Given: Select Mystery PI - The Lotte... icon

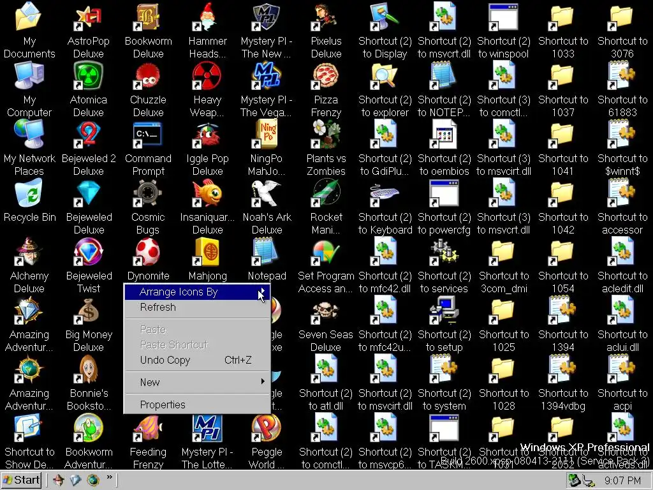Looking at the screenshot, I should [x=207, y=428].
